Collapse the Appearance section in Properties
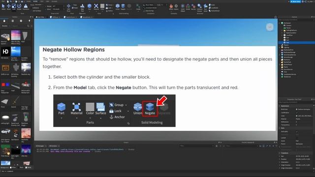The image size is (315, 177). tap(280, 106)
